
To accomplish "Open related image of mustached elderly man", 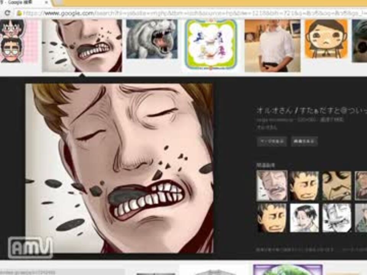I will (x=272, y=186).
